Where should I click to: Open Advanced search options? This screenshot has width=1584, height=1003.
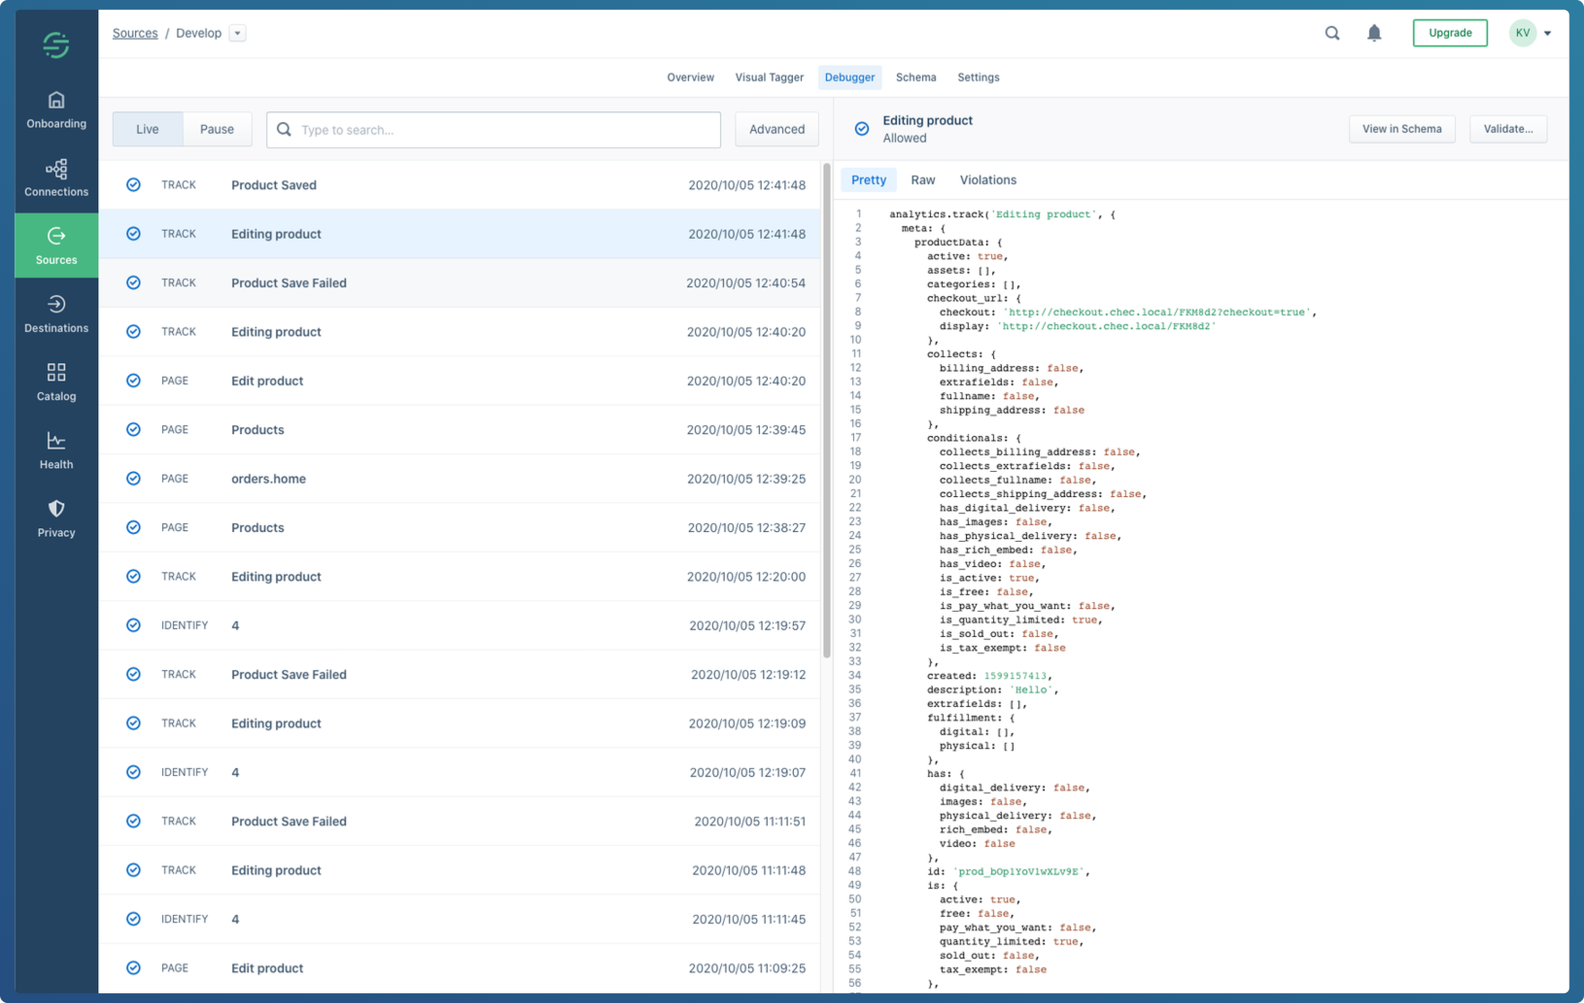coord(776,129)
